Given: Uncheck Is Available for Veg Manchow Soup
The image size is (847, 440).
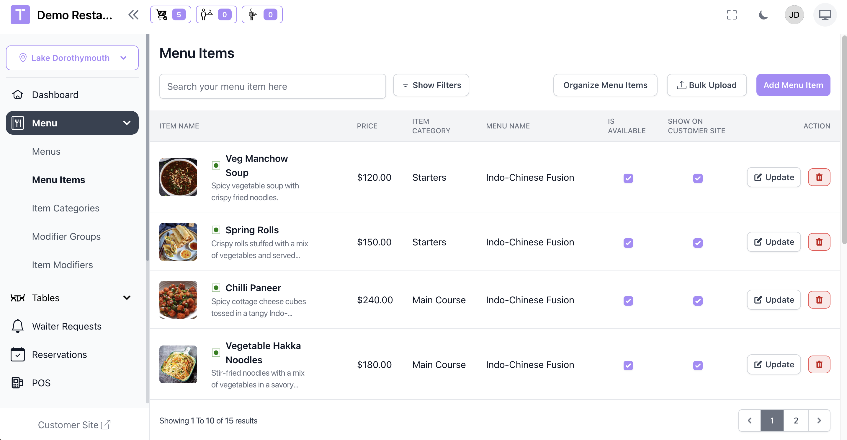Looking at the screenshot, I should click(x=628, y=178).
